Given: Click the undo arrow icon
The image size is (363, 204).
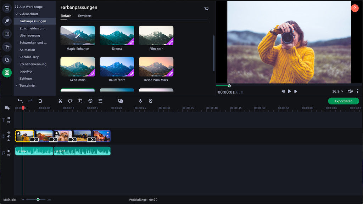Looking at the screenshot, I should (x=20, y=101).
